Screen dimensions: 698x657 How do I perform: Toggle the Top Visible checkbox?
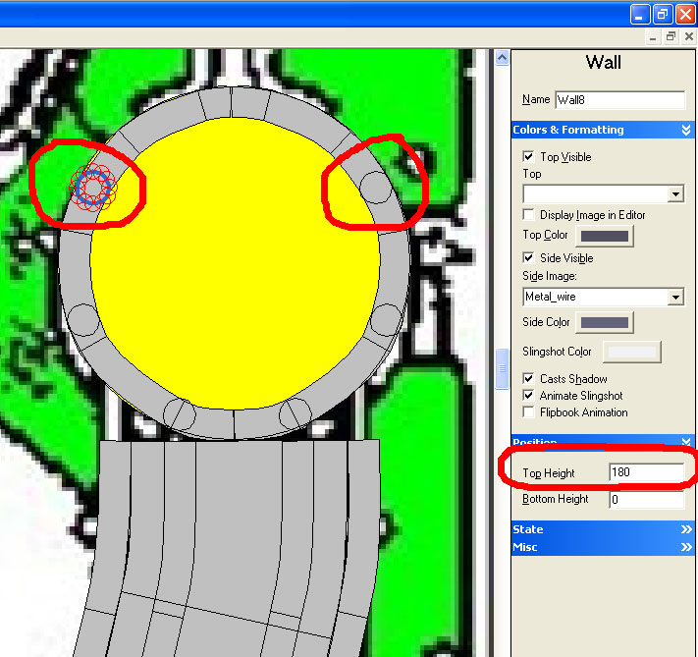[529, 156]
